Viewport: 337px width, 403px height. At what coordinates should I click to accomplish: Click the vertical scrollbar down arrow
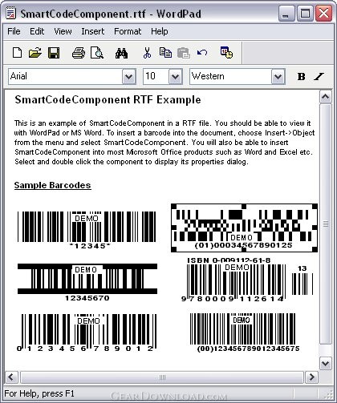coord(326,364)
